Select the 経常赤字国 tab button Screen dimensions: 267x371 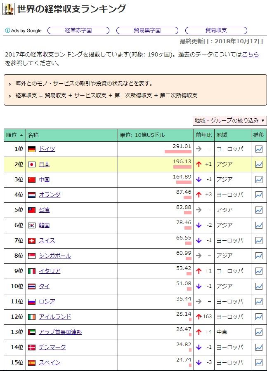point(78,31)
